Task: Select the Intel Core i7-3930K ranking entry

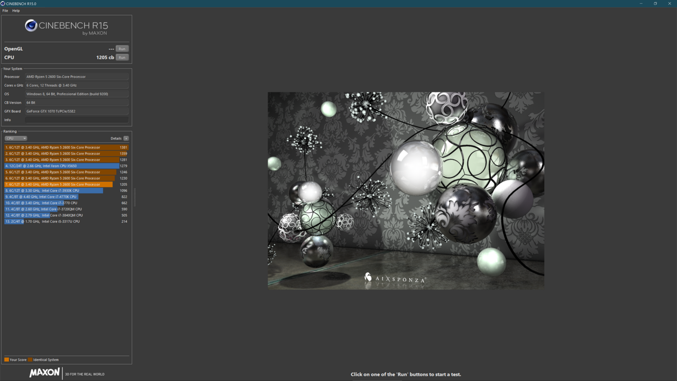Action: [67, 190]
